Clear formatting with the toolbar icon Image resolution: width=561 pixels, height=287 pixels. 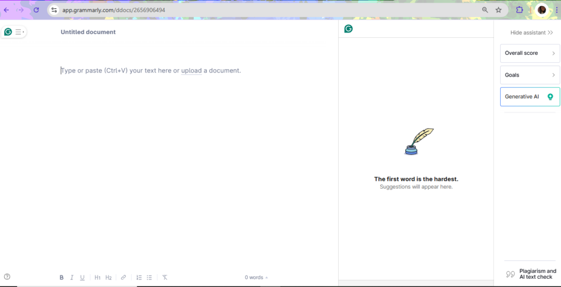[165, 278]
